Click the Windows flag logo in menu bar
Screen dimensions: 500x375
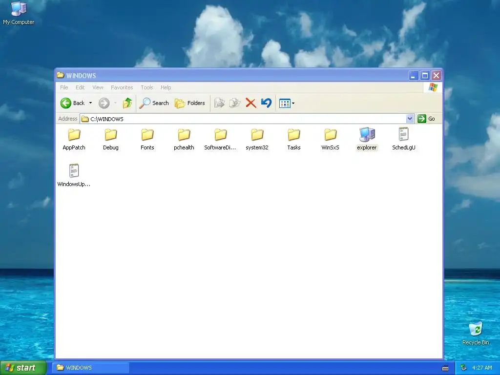coord(433,87)
